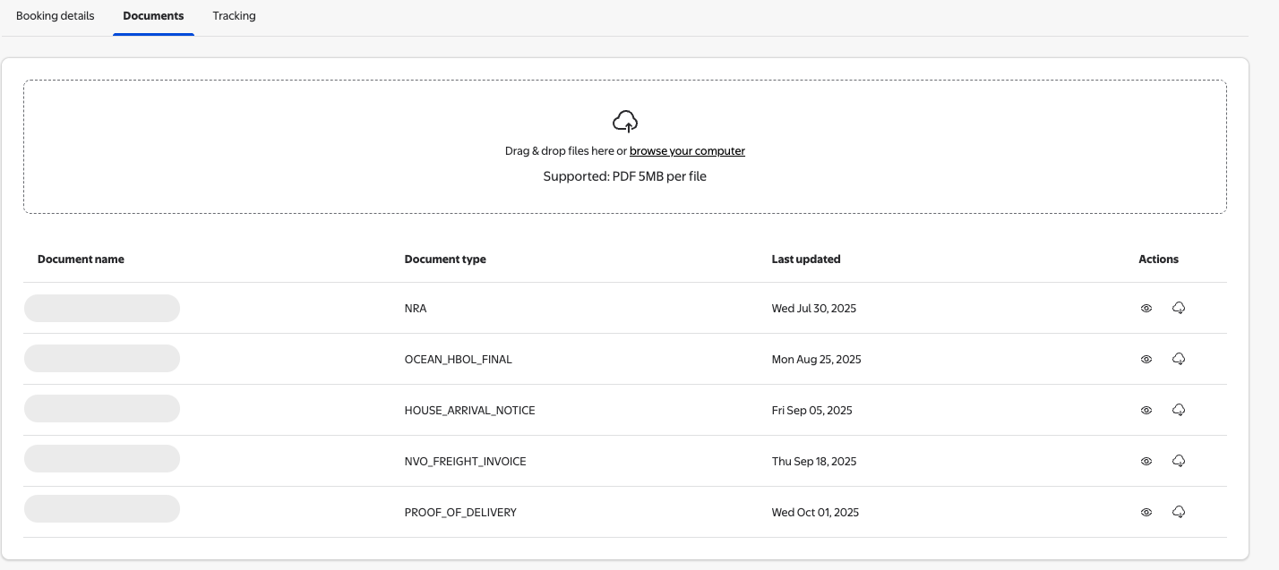
Task: Preview the OCEAN_HBOL_FINAL document
Action: pyautogui.click(x=1146, y=359)
